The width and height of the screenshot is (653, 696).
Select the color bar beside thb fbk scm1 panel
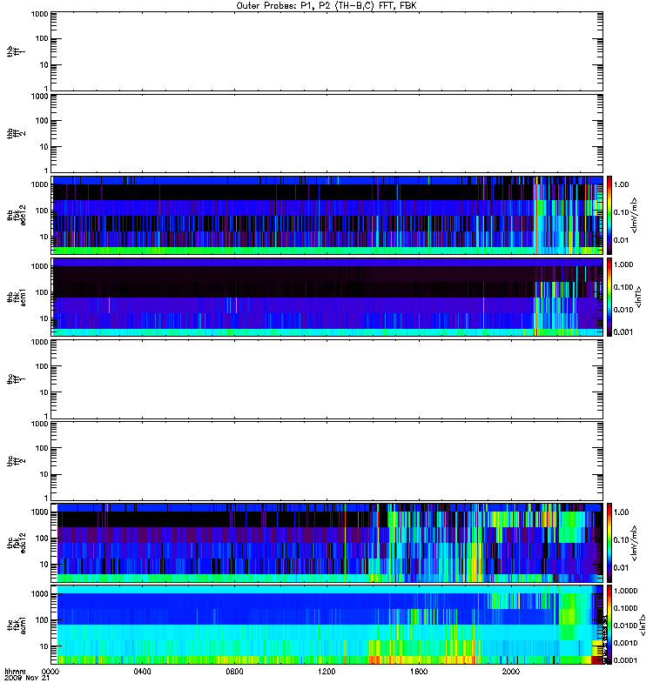click(609, 297)
